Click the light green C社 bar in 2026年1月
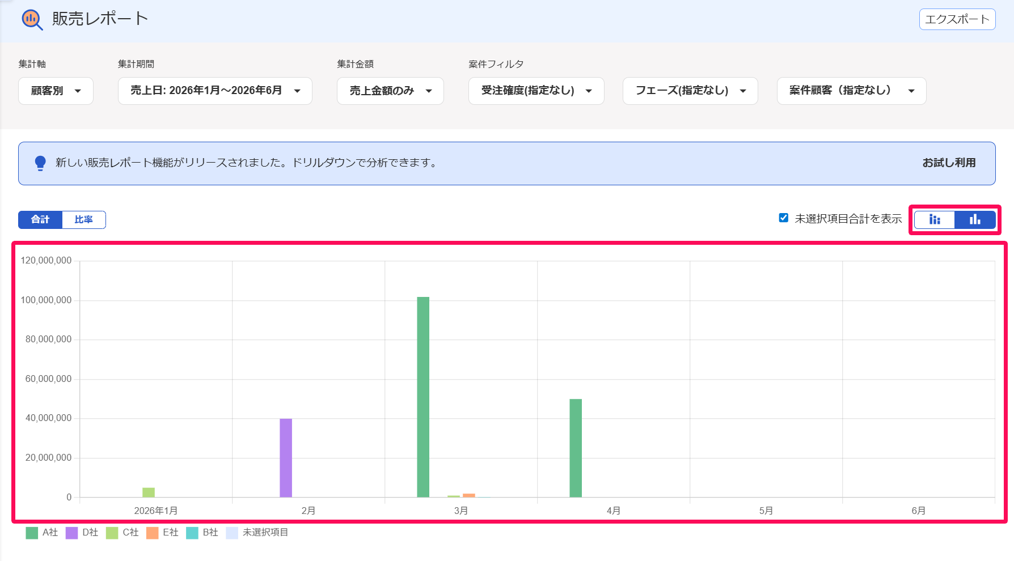The width and height of the screenshot is (1014, 561). [x=149, y=492]
